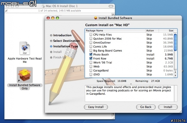Enable the Big Bang Board Games checkbox
187x123 pixels.
pyautogui.click(x=91, y=51)
